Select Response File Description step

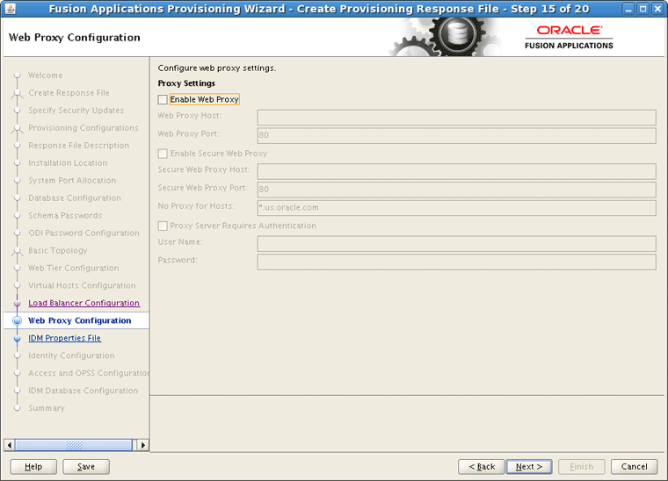click(x=78, y=146)
